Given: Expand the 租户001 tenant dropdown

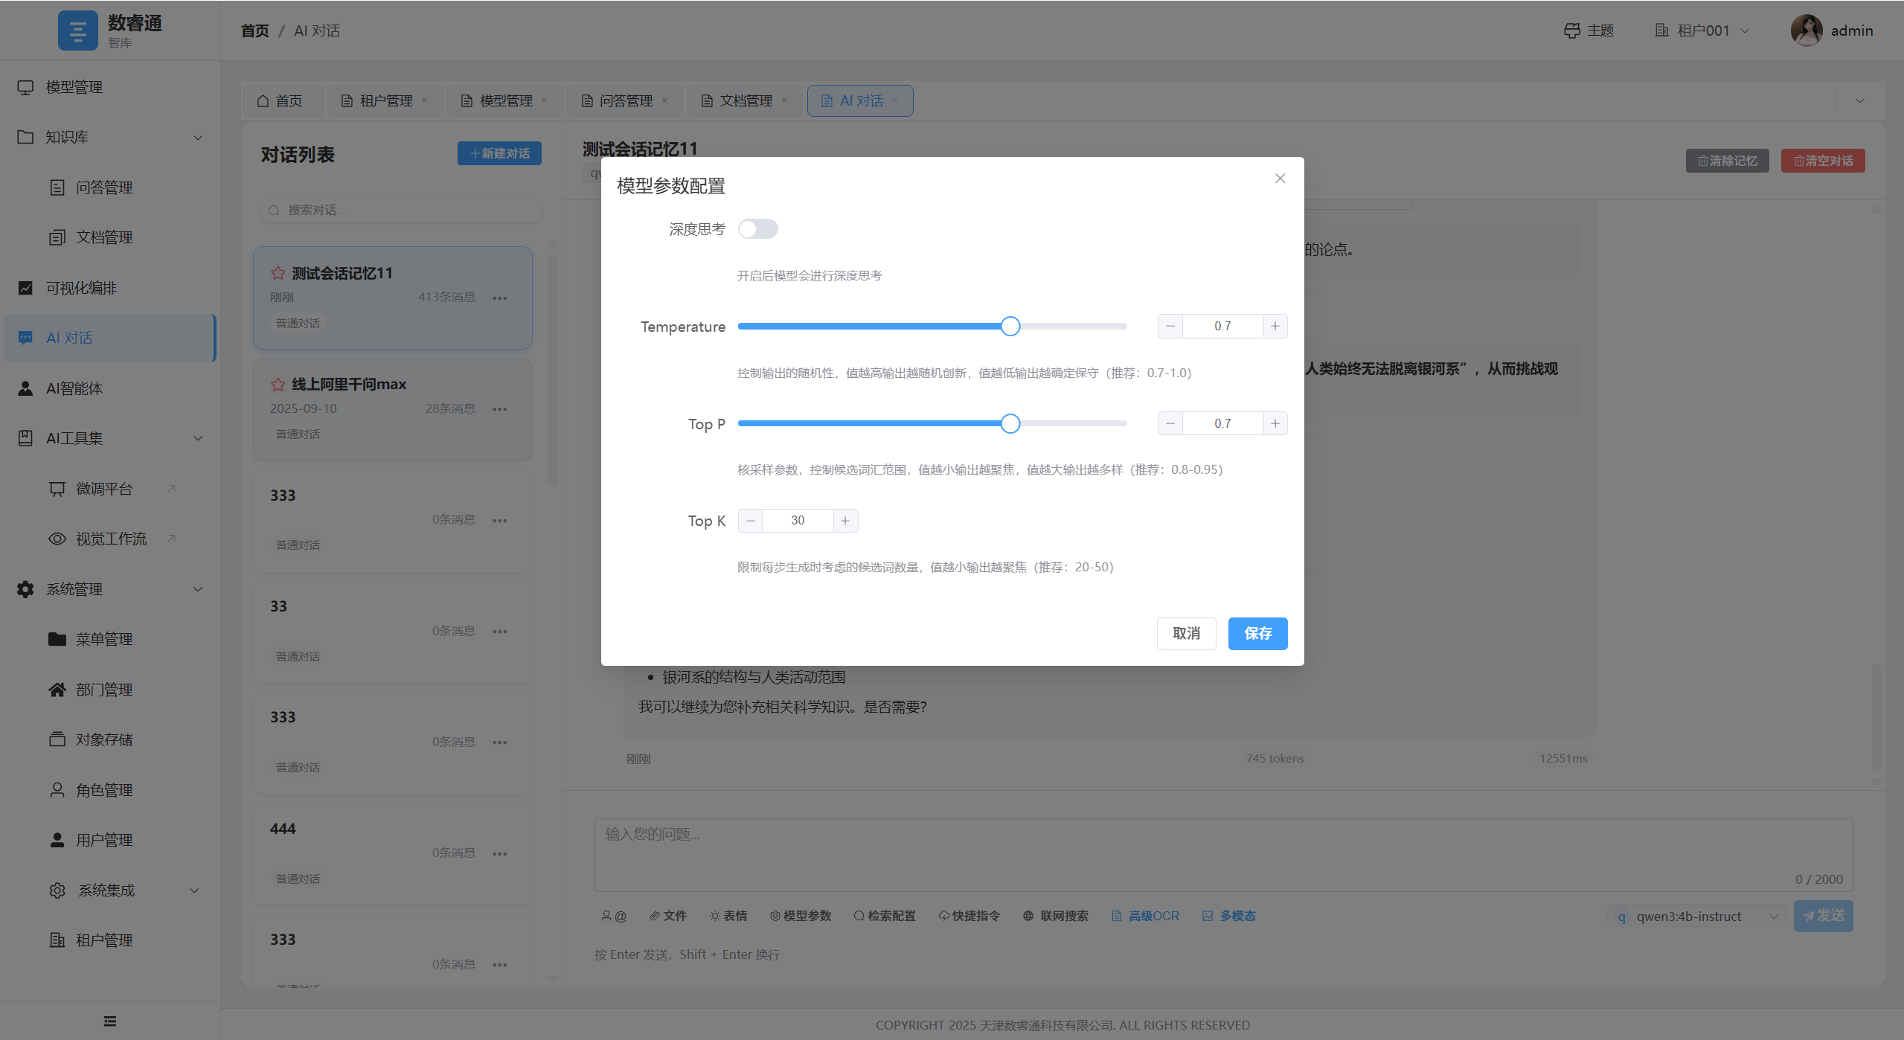Looking at the screenshot, I should (1702, 31).
